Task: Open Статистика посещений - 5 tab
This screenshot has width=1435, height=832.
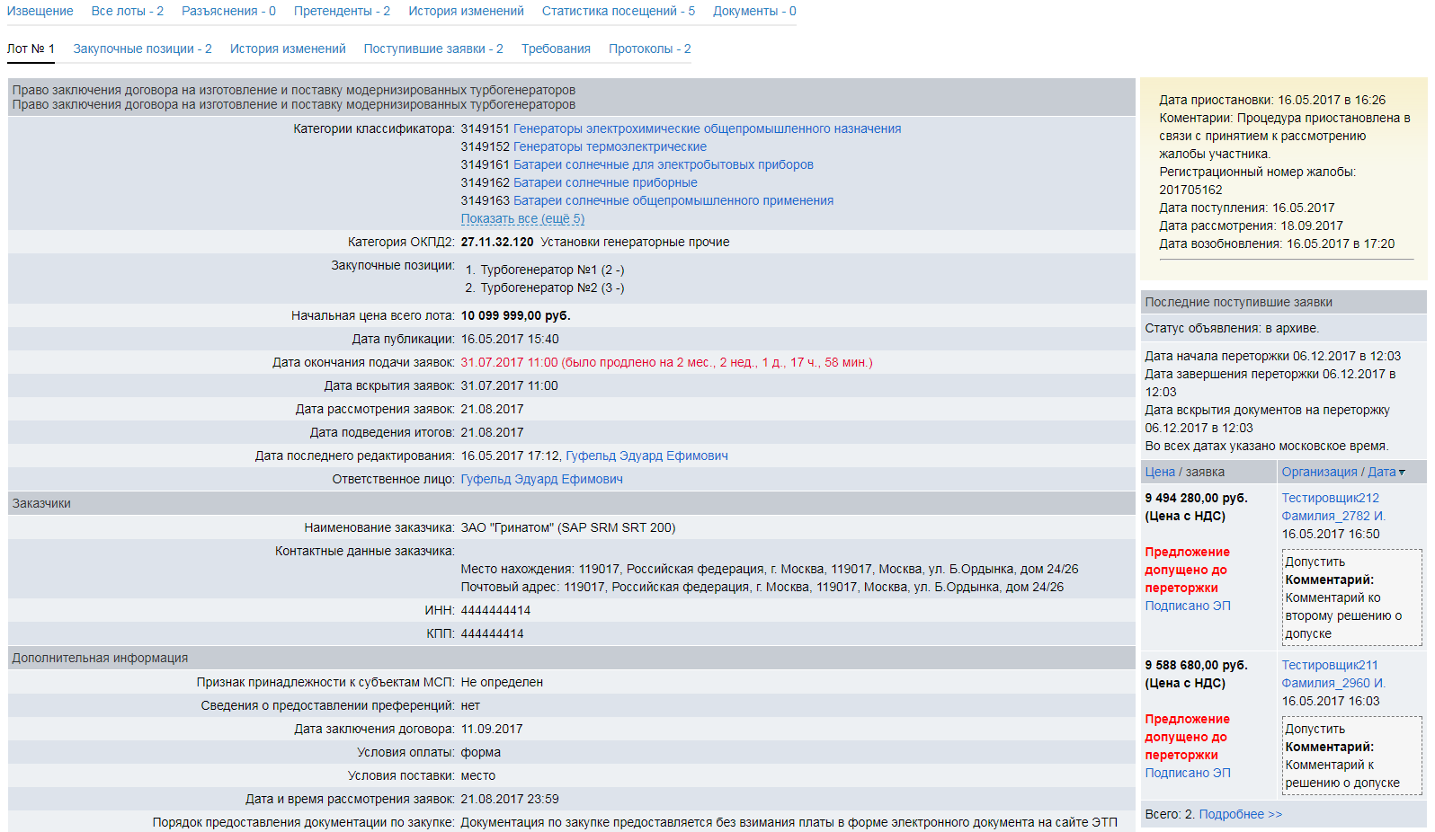Action: 618,12
